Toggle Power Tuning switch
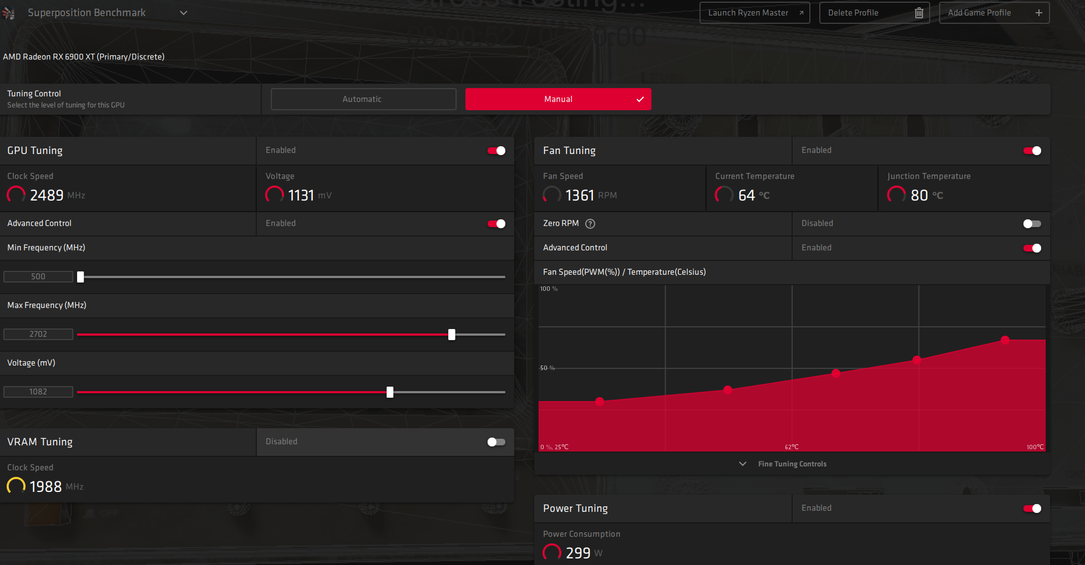The width and height of the screenshot is (1085, 565). pyautogui.click(x=1032, y=508)
